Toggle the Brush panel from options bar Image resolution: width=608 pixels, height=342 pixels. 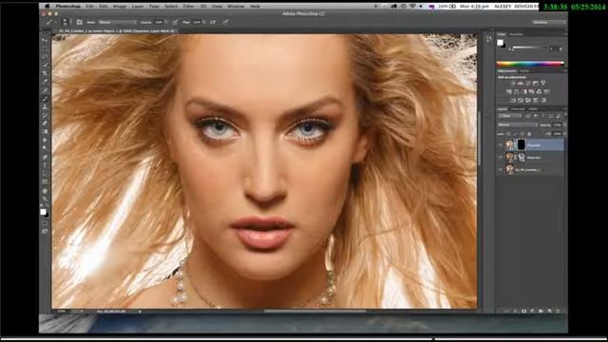click(x=79, y=22)
